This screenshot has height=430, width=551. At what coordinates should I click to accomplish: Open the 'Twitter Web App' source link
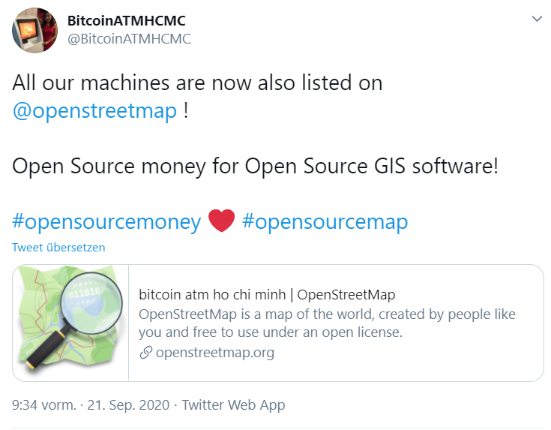[233, 405]
